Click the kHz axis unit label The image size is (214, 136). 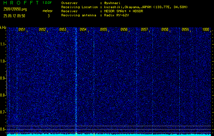pos(3,28)
